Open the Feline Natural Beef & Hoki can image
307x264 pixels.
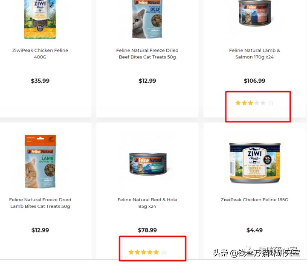(148, 164)
